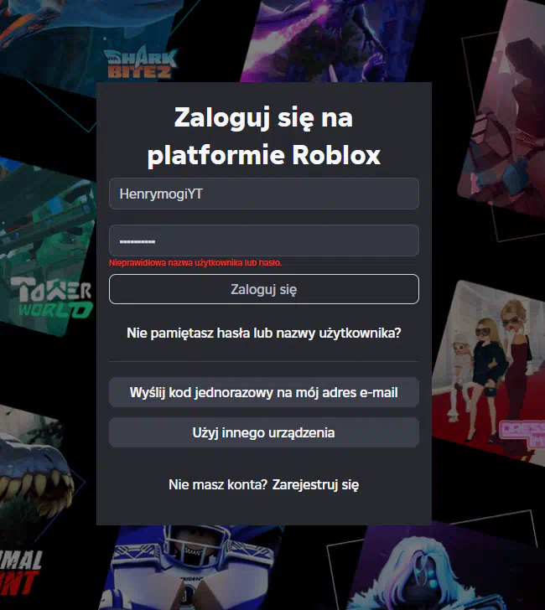Focus the password input field
This screenshot has width=545, height=610.
pos(263,241)
